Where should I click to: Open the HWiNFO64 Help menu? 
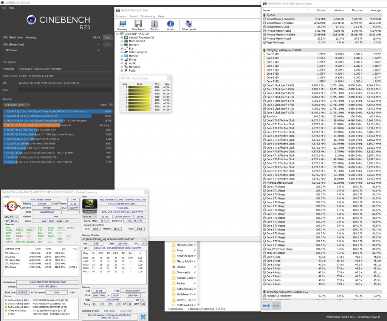coord(161,16)
